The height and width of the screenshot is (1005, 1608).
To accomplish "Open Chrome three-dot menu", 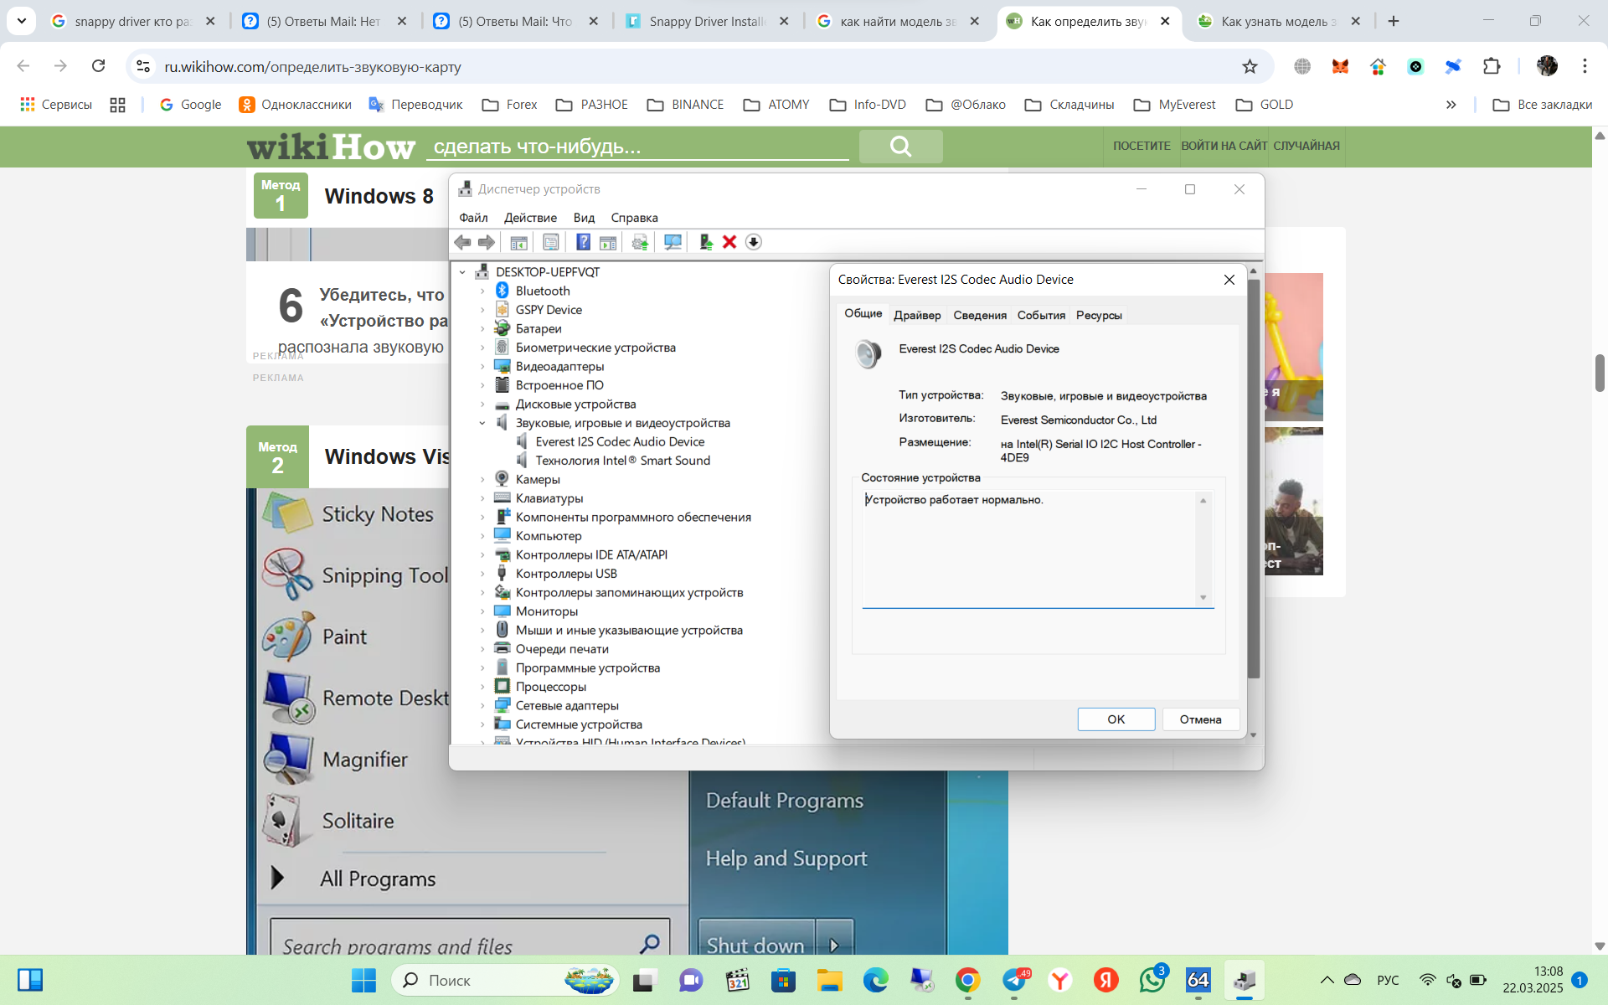I will [1585, 66].
